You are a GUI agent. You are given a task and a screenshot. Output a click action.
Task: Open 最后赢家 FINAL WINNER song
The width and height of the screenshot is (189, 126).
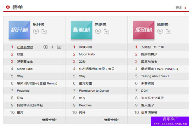(159, 69)
